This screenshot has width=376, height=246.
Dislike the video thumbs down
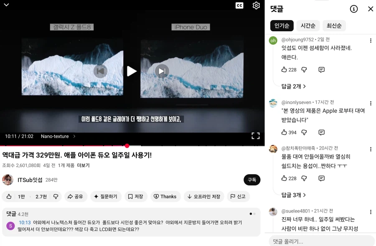point(56,197)
